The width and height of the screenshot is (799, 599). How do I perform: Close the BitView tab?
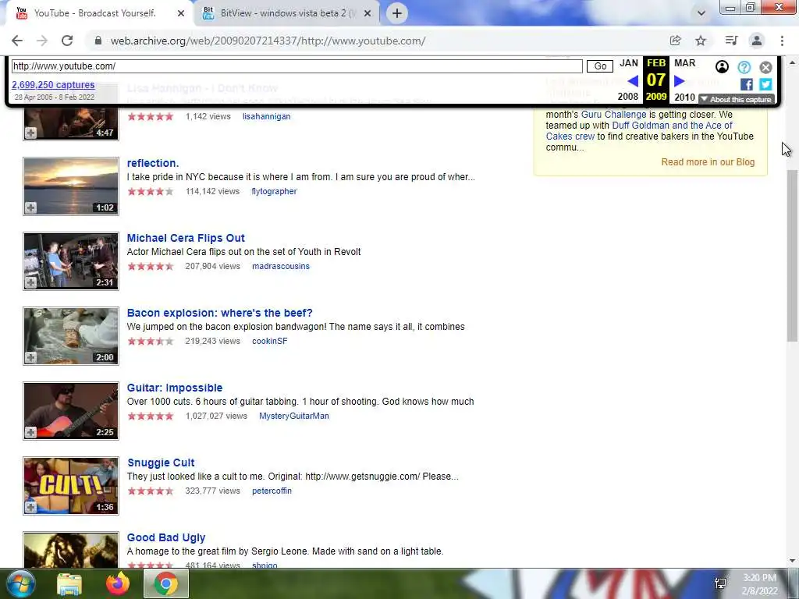pyautogui.click(x=368, y=14)
